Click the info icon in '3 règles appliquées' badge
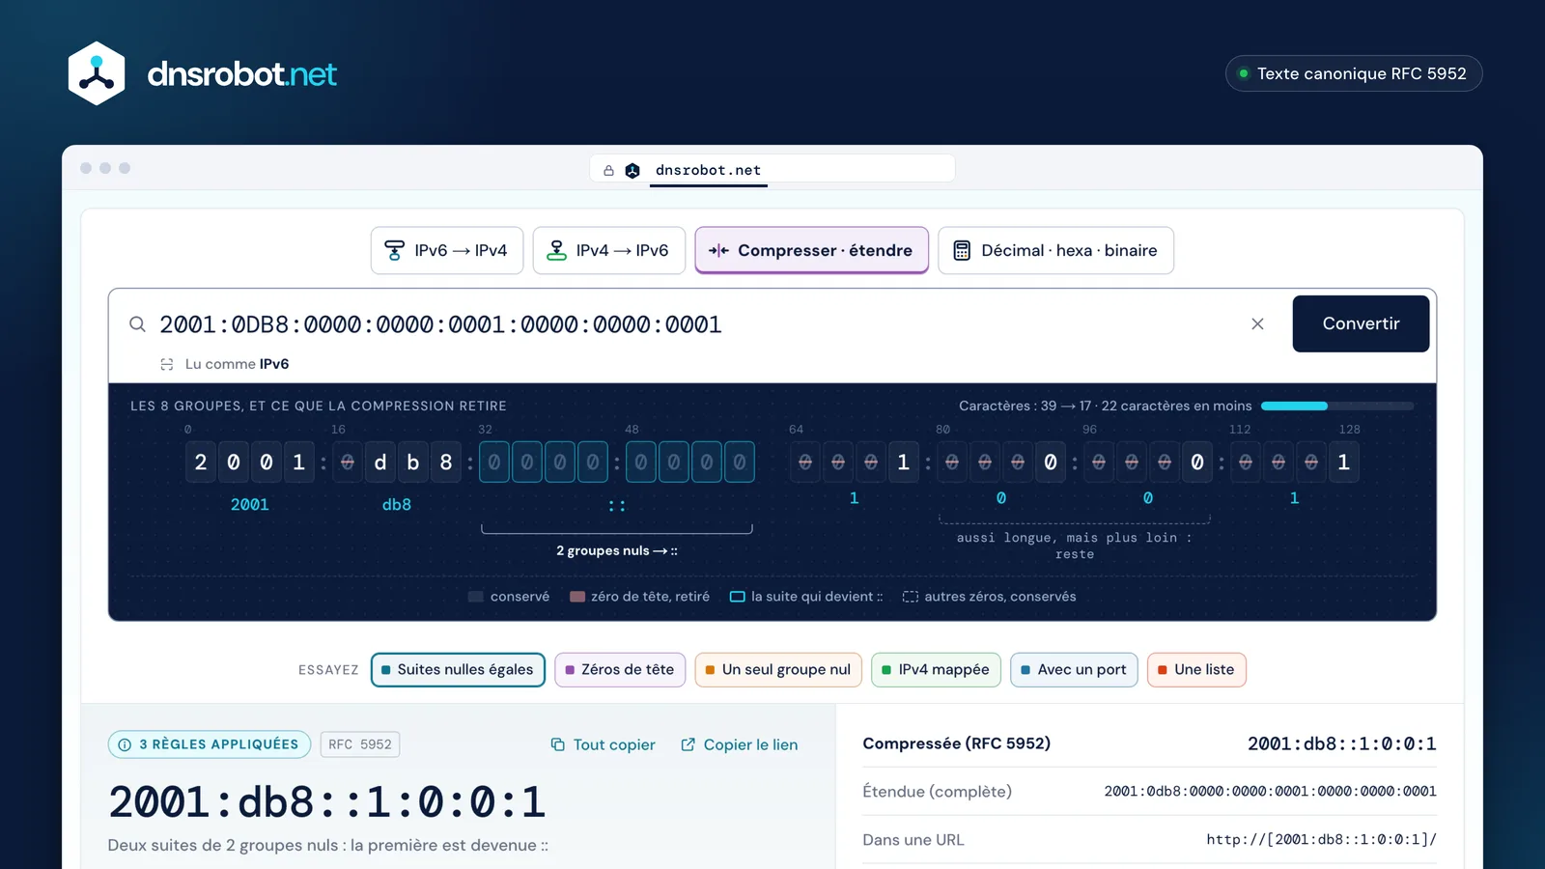This screenshot has width=1545, height=869. point(125,744)
